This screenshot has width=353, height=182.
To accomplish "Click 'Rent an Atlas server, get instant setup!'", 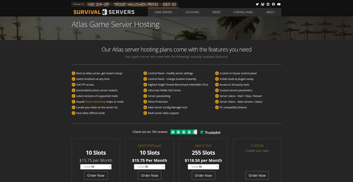I will [x=99, y=73].
